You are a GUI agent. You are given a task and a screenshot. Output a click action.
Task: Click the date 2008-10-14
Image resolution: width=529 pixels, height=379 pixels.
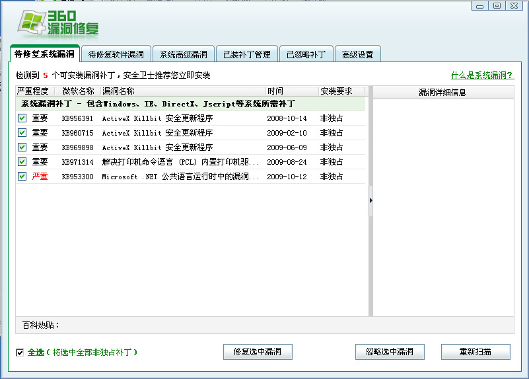[287, 118]
